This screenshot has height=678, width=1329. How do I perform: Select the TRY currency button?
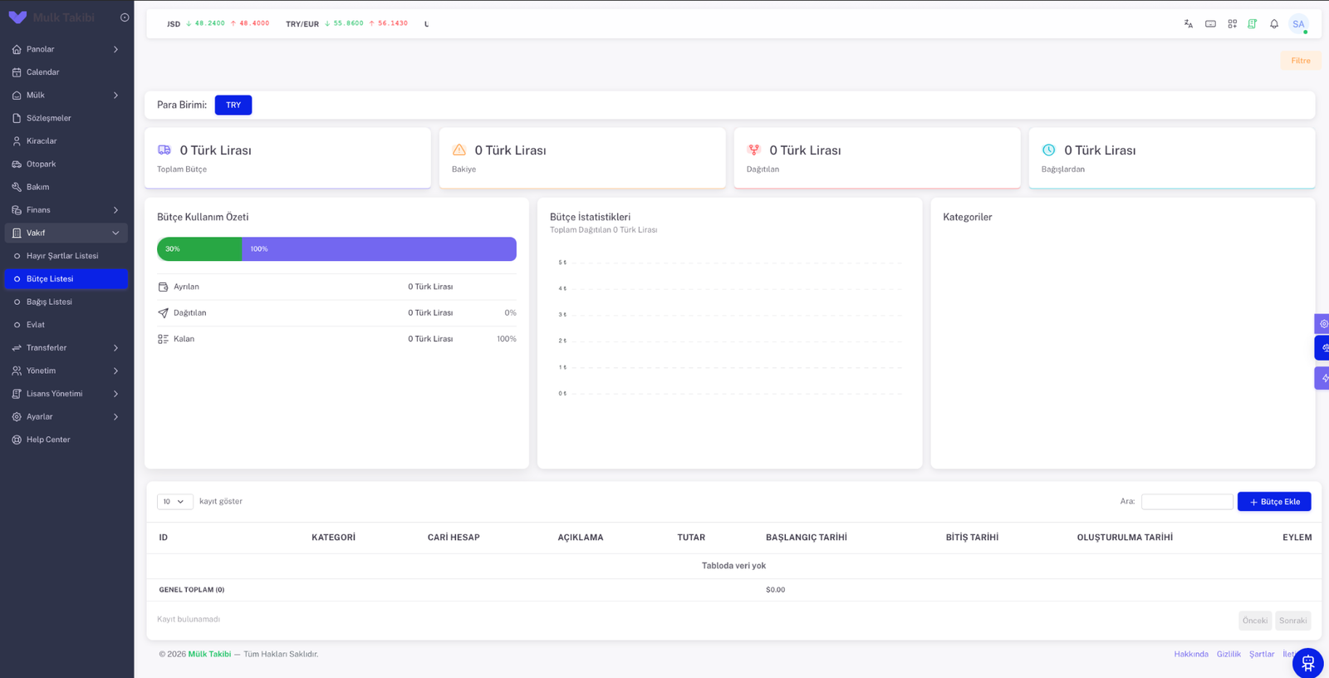coord(233,105)
